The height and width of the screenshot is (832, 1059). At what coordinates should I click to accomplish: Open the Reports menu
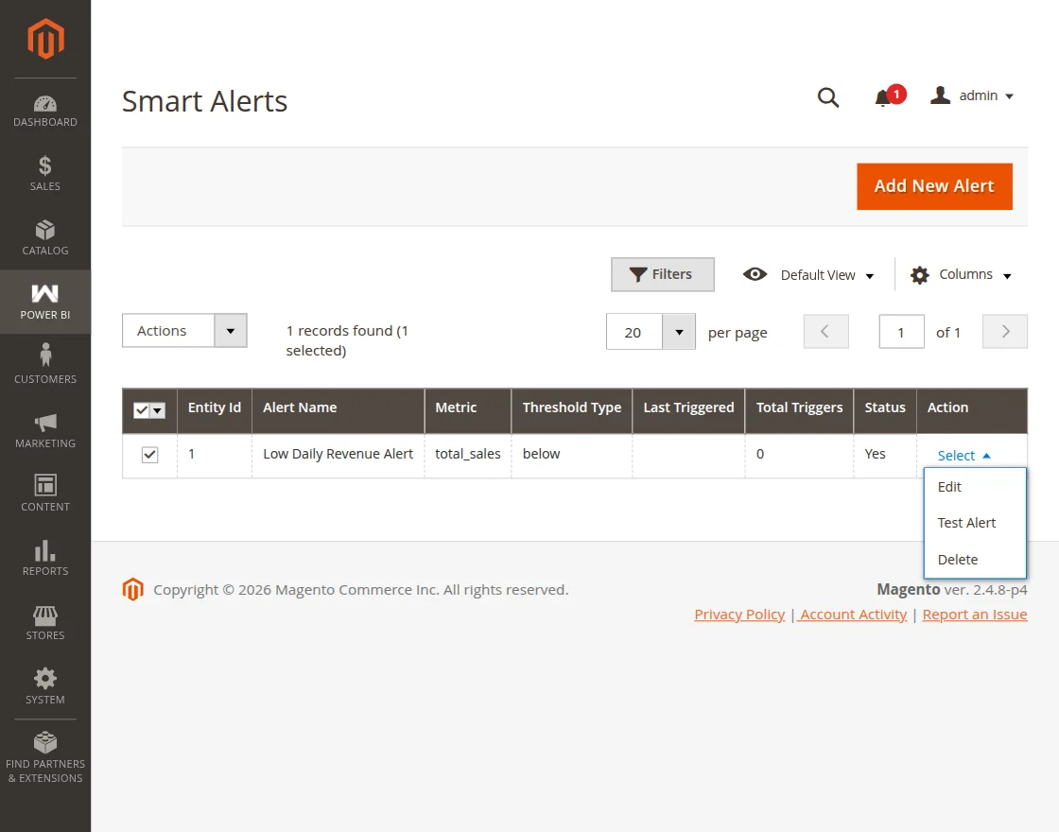tap(45, 558)
